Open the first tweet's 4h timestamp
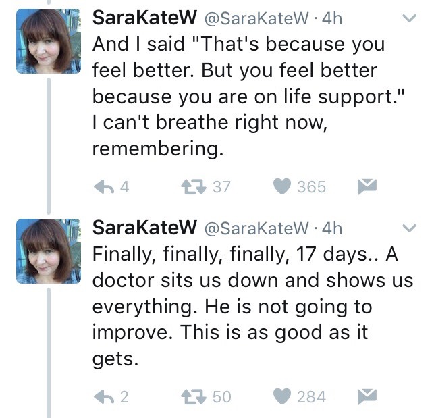 tap(332, 19)
